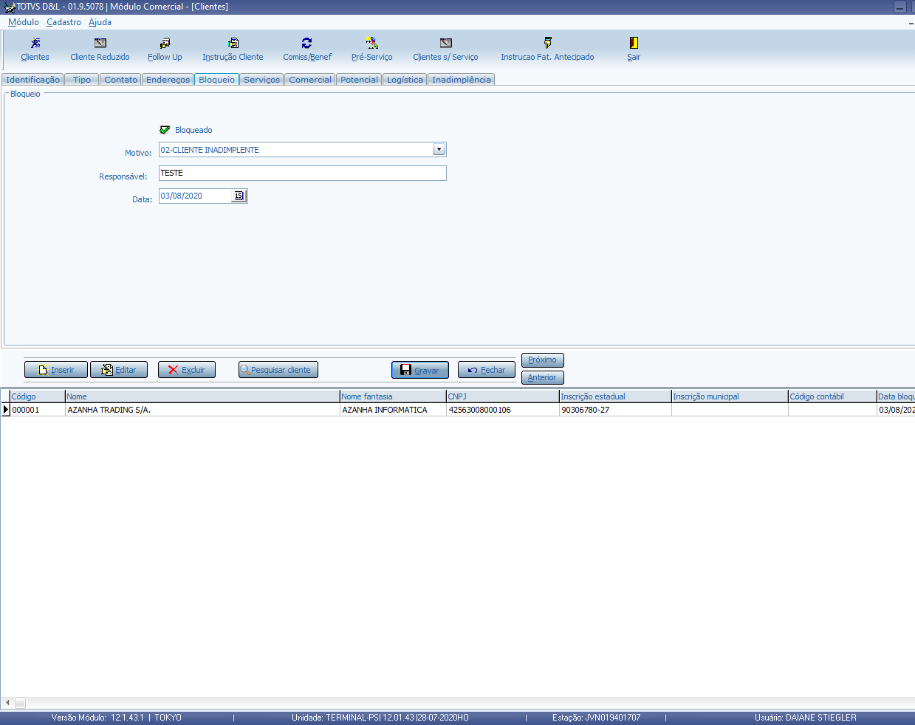915x725 pixels.
Task: Click the Pré-Serviço toolbar icon
Action: click(x=371, y=44)
